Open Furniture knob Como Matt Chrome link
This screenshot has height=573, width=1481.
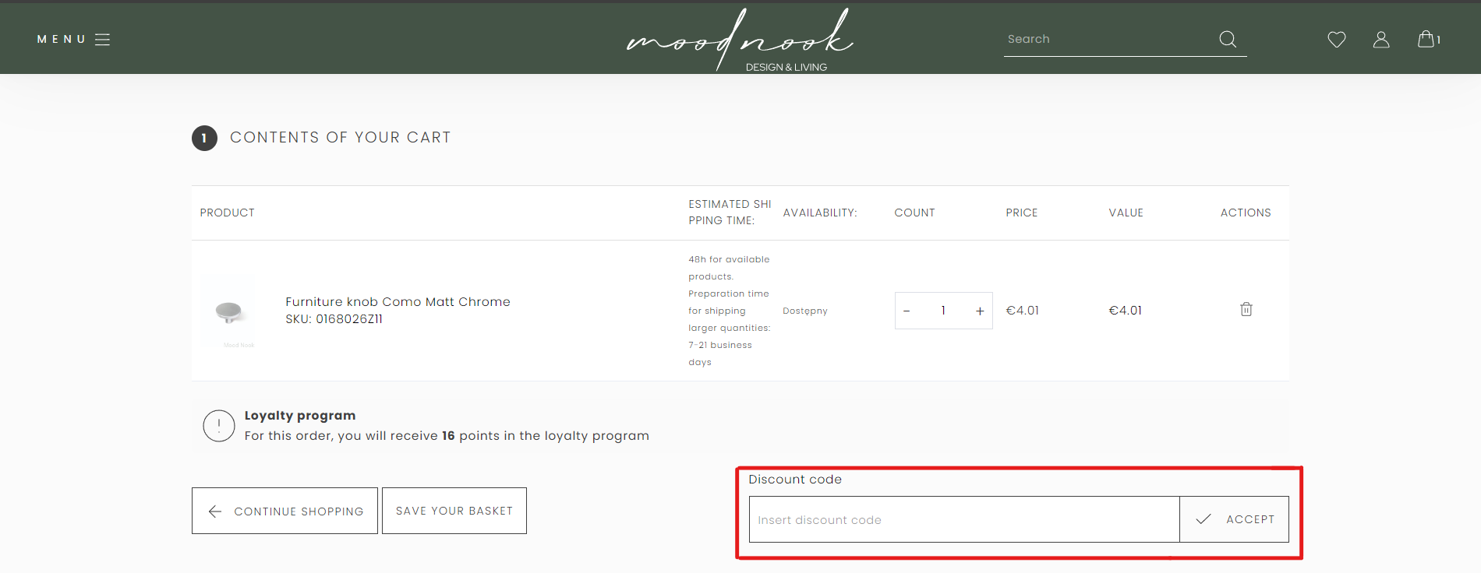398,302
